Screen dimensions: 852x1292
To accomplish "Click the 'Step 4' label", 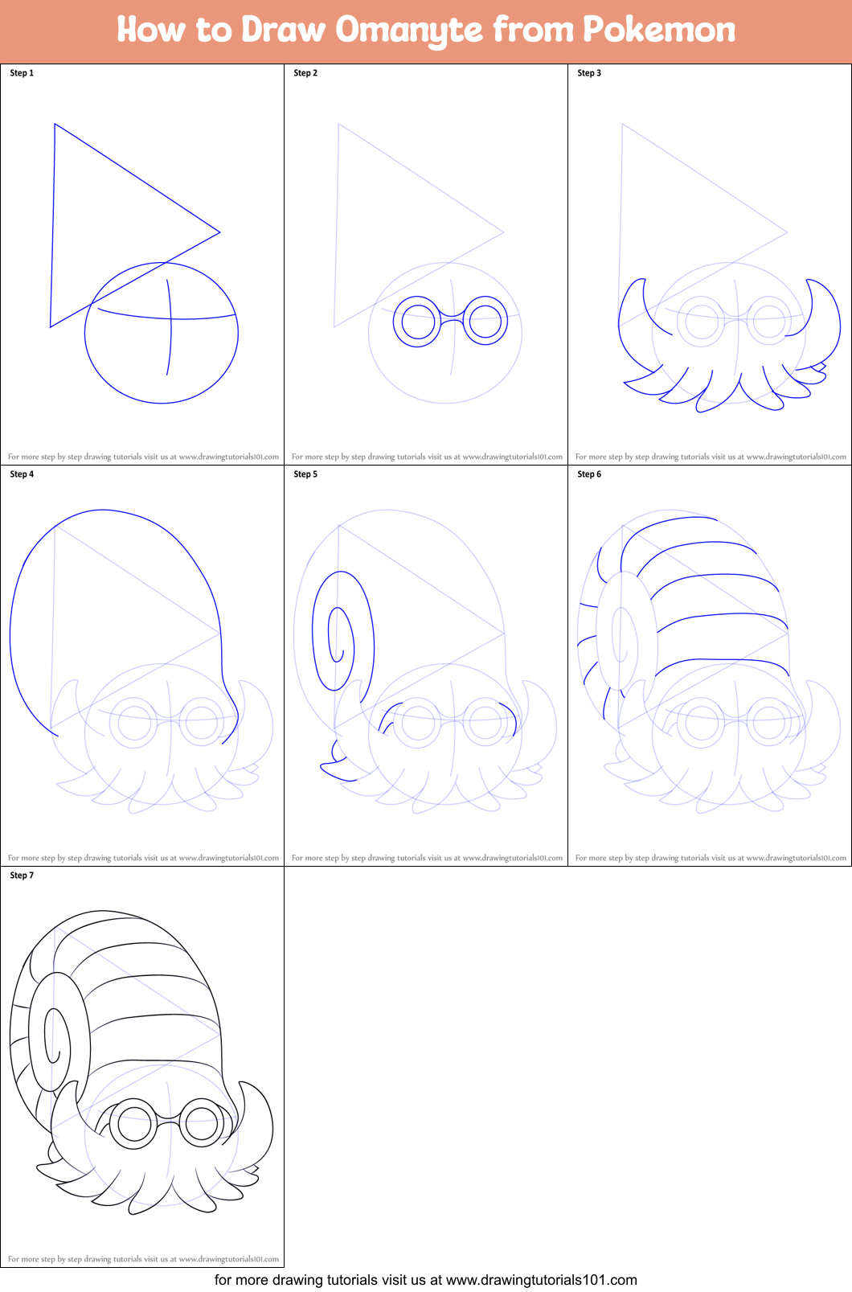I will click(22, 474).
